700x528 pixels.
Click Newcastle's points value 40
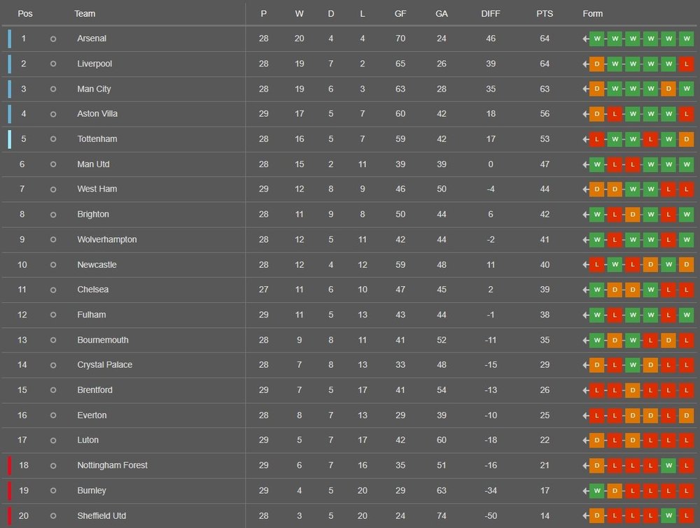pos(544,265)
